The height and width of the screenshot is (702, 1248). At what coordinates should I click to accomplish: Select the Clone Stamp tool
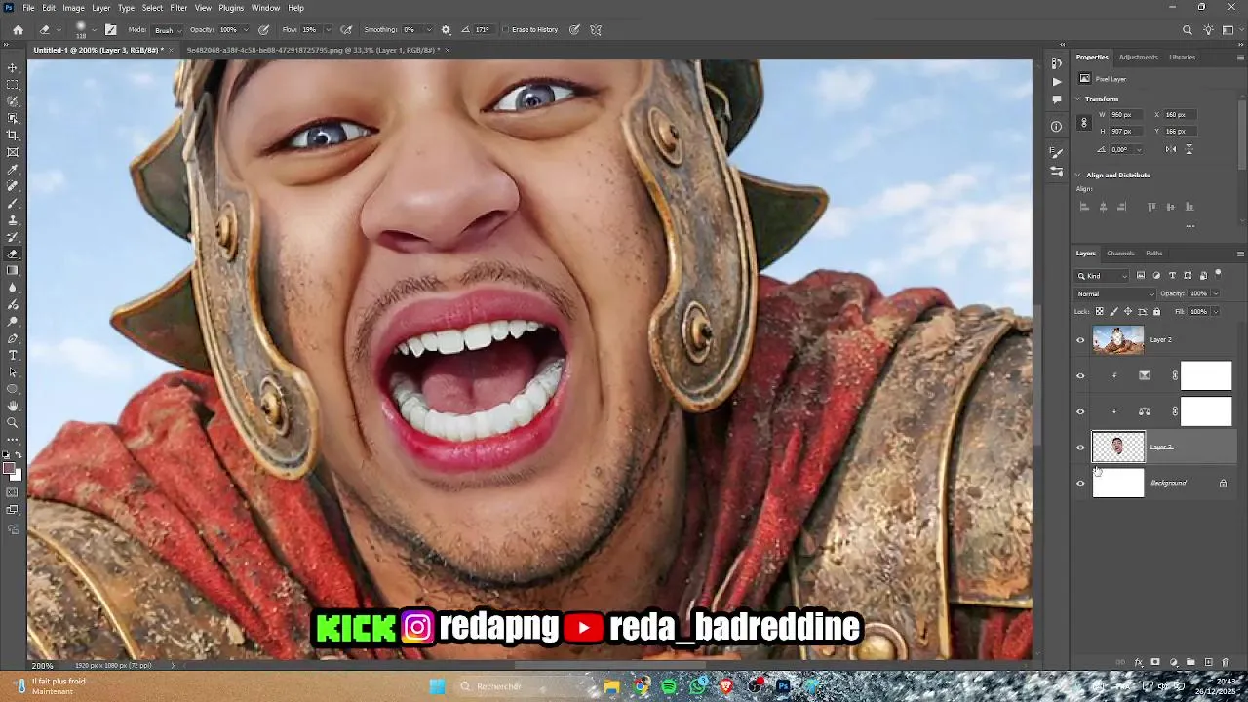coord(13,220)
